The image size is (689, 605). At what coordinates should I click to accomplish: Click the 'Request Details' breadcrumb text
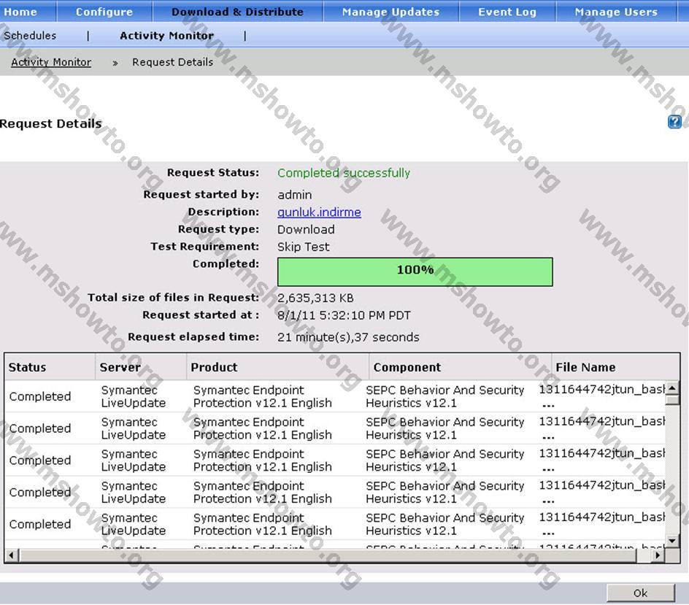pyautogui.click(x=173, y=62)
